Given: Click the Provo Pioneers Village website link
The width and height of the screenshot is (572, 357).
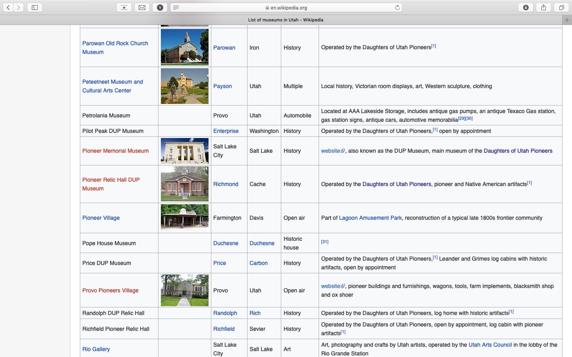Looking at the screenshot, I should (x=330, y=286).
